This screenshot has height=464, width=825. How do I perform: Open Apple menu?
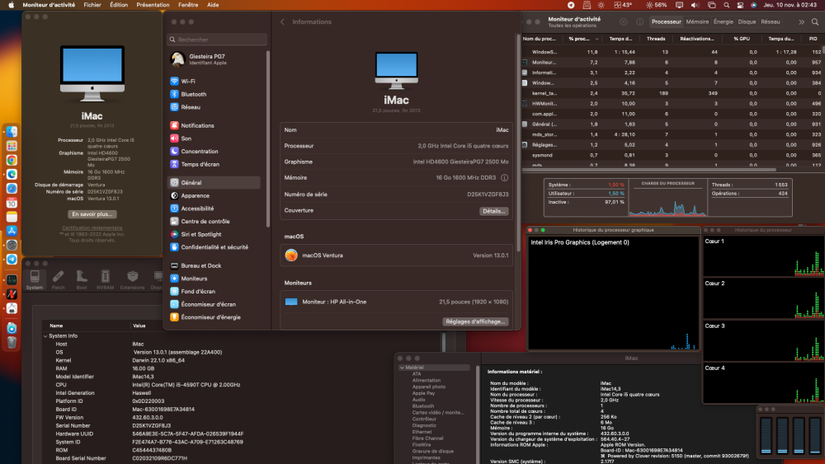[11, 5]
